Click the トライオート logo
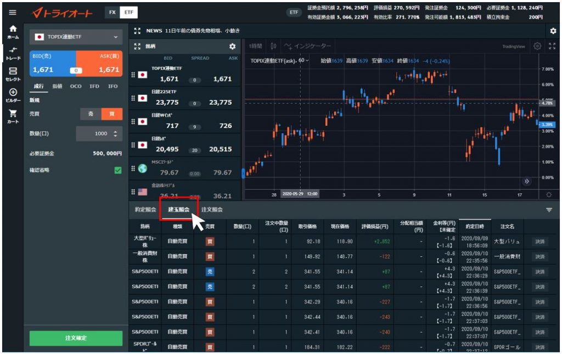Screen dimensions: 562x354 63,13
